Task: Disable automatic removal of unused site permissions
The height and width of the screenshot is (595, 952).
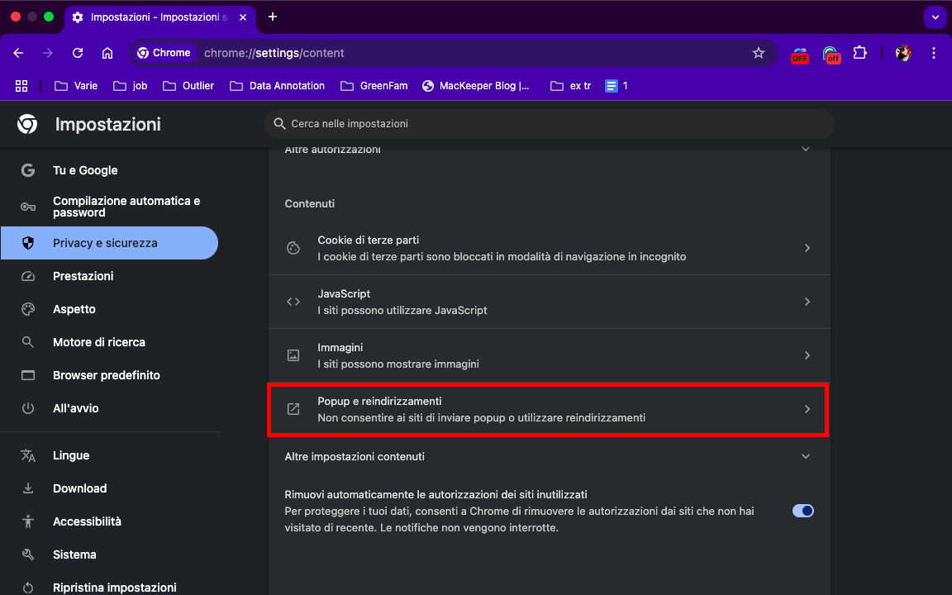Action: (802, 511)
